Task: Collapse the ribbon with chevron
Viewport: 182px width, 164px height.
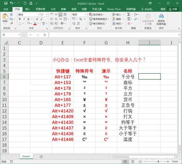Action: (179, 28)
